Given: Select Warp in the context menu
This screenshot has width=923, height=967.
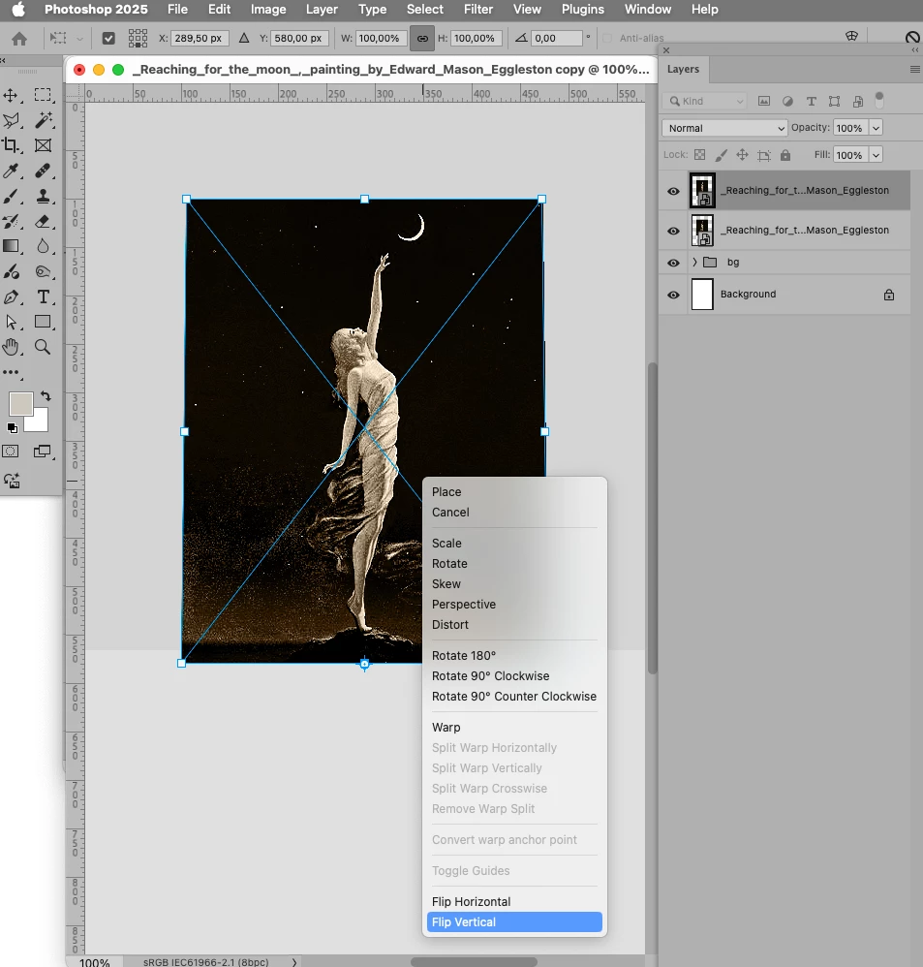Looking at the screenshot, I should pyautogui.click(x=514, y=727).
